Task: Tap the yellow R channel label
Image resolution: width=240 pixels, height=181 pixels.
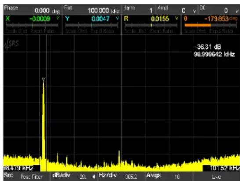Action: coord(126,18)
